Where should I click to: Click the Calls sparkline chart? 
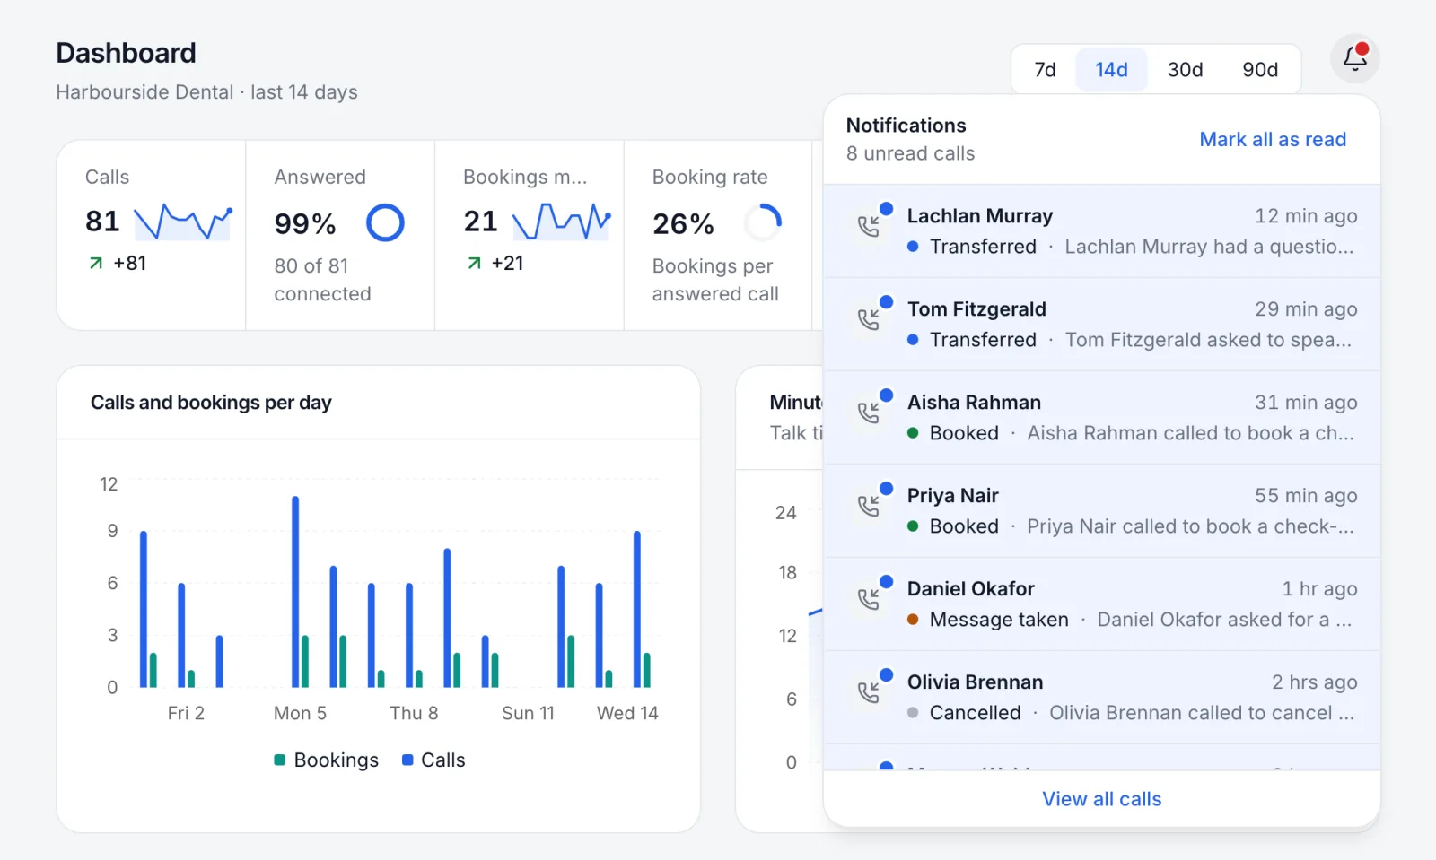tap(183, 222)
